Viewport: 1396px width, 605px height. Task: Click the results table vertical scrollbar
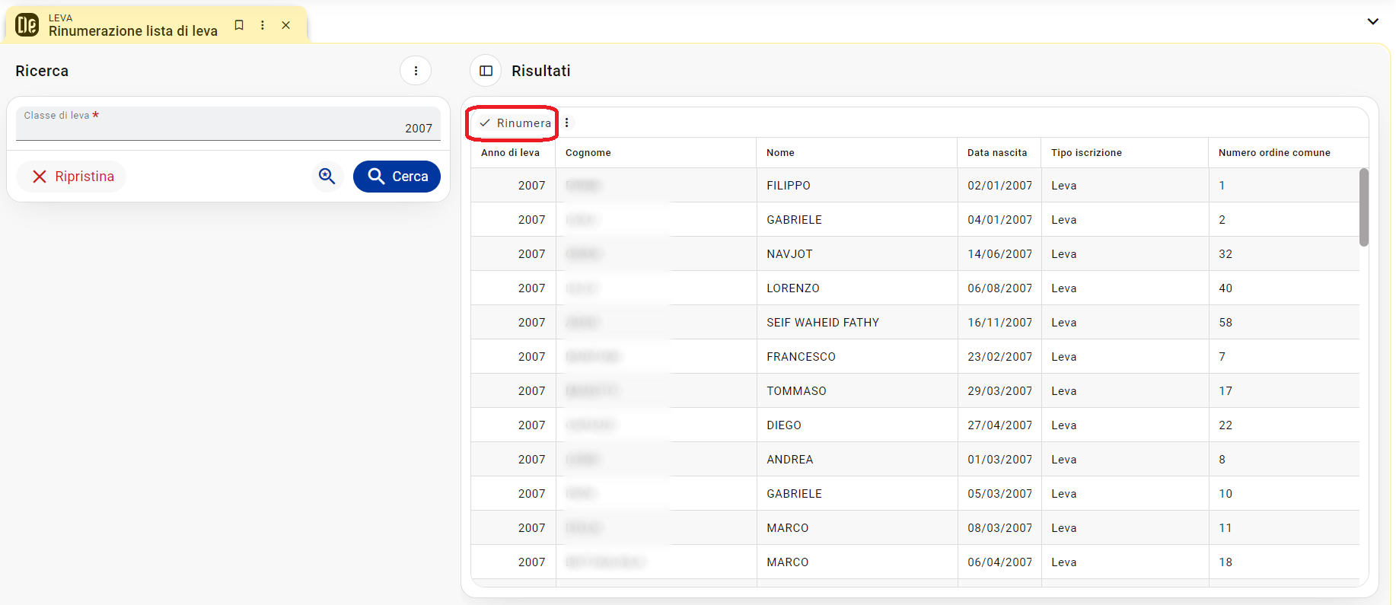[x=1364, y=207]
